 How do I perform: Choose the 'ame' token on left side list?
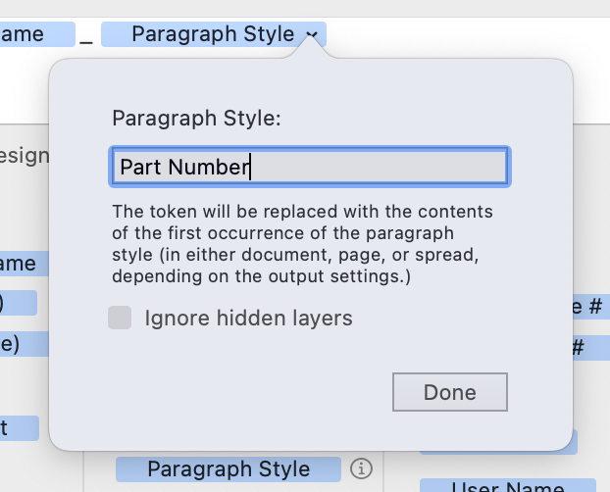point(25,264)
